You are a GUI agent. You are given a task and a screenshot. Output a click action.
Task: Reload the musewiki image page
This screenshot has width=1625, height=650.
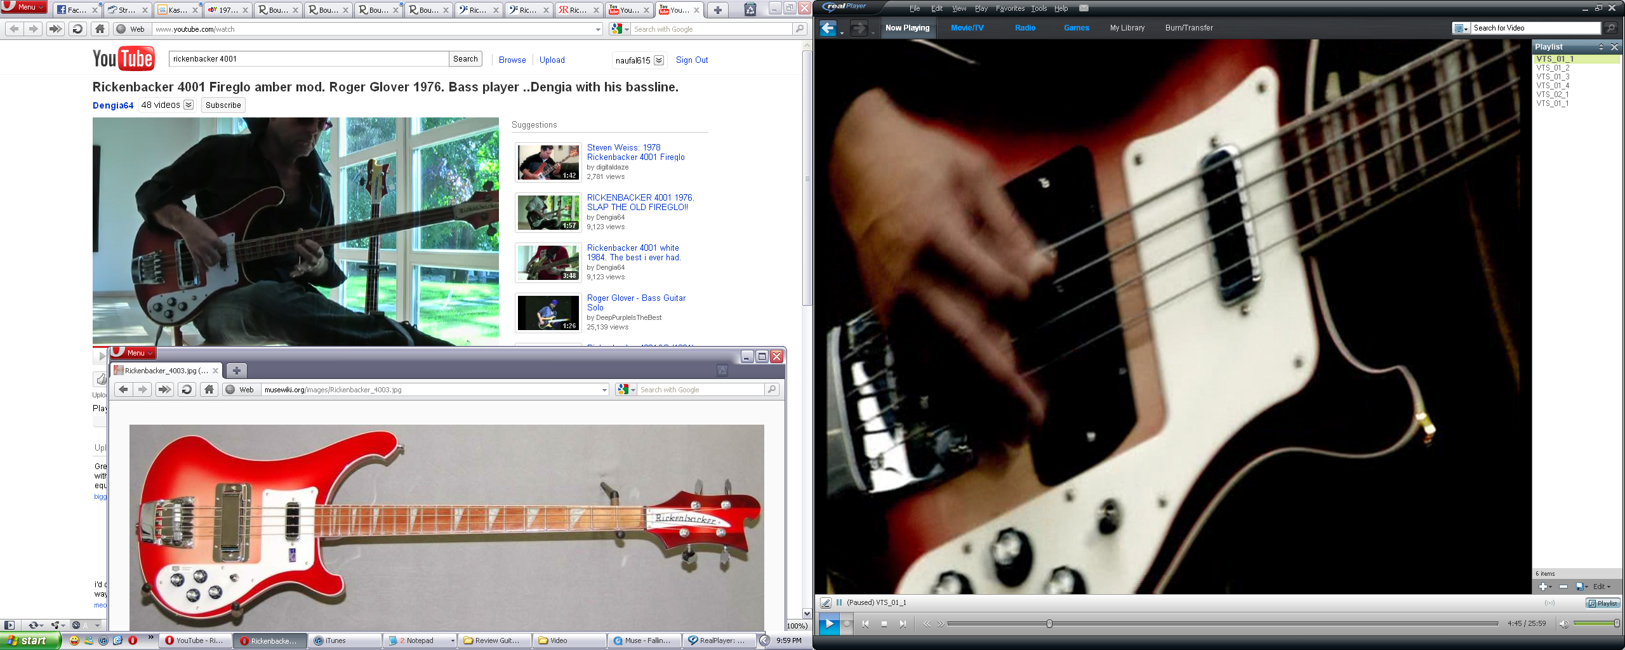(187, 390)
